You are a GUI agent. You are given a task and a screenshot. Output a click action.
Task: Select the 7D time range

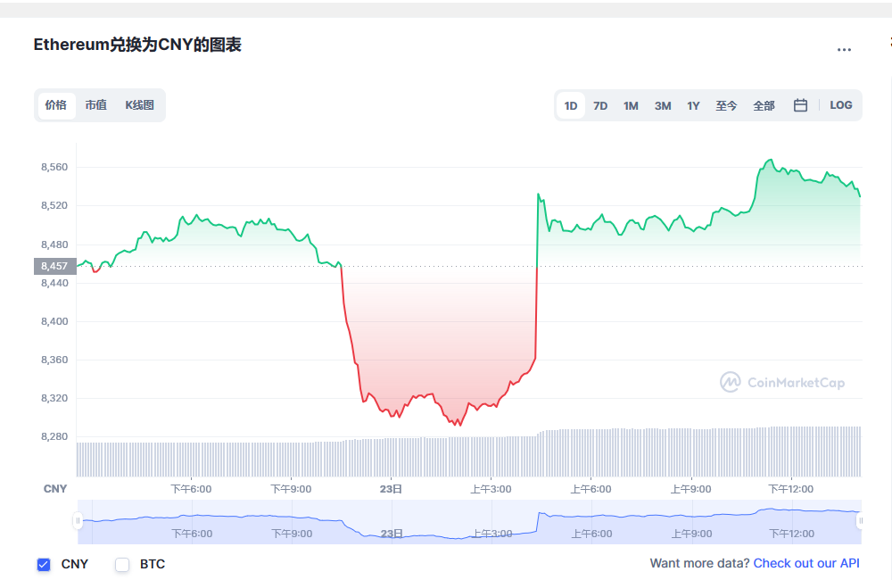[x=600, y=106]
